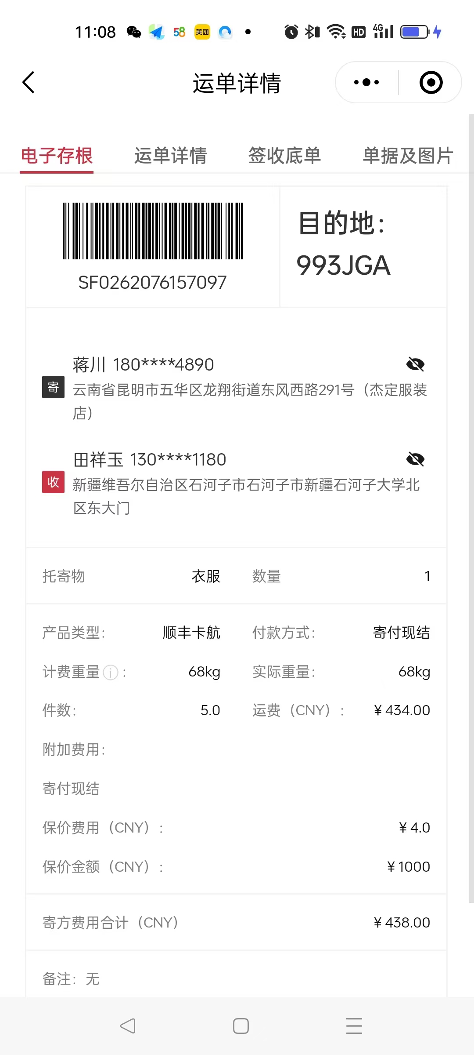Tap the sender address in Kunming

tap(249, 401)
